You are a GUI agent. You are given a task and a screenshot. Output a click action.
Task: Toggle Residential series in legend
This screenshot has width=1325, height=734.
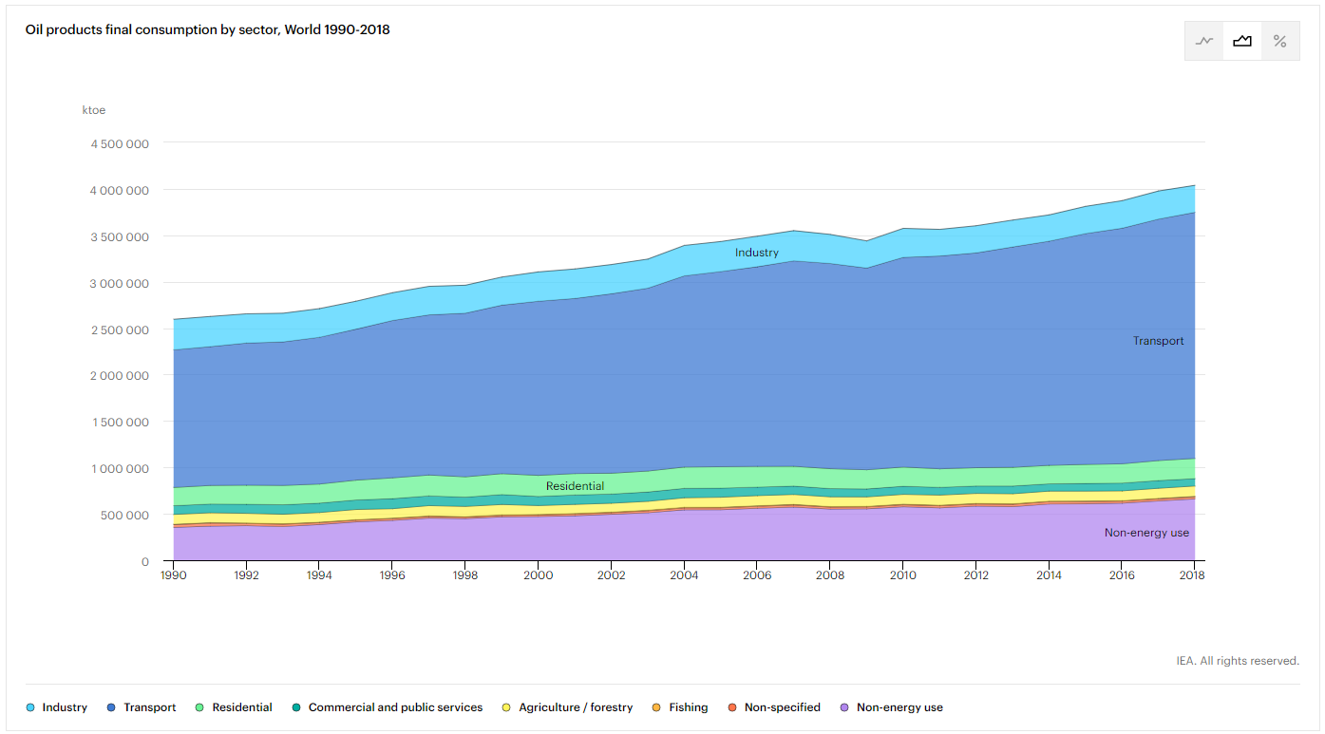tap(234, 707)
